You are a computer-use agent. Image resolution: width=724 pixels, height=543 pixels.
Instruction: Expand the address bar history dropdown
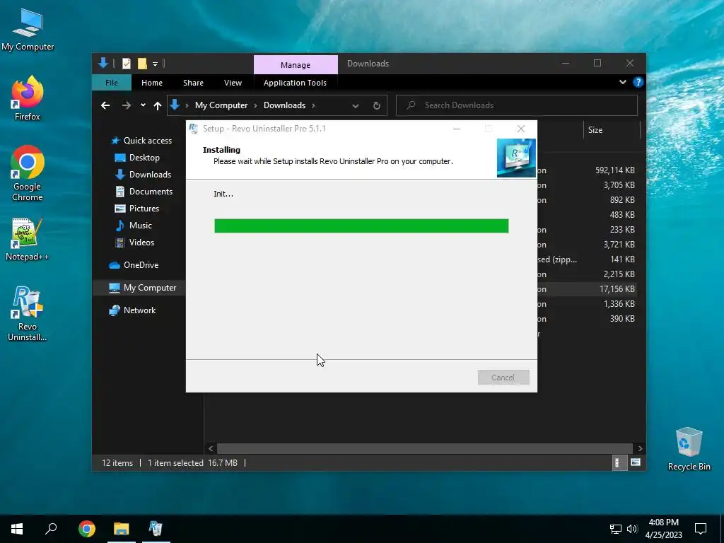point(356,106)
